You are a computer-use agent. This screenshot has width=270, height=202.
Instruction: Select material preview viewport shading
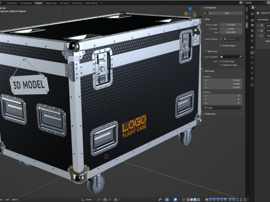195,200
